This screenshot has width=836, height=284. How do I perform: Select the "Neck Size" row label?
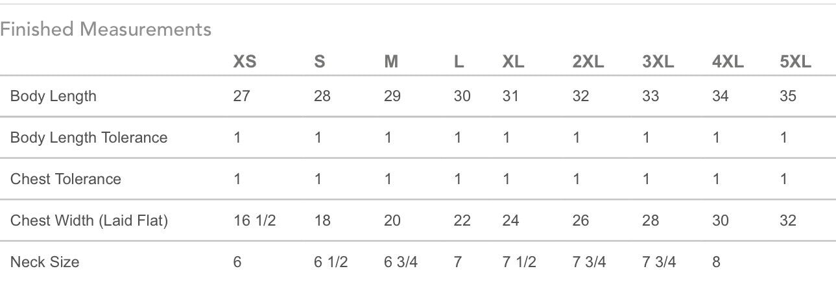[45, 262]
